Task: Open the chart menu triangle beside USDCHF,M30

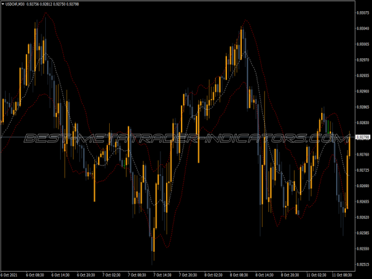Action: pyautogui.click(x=3, y=5)
